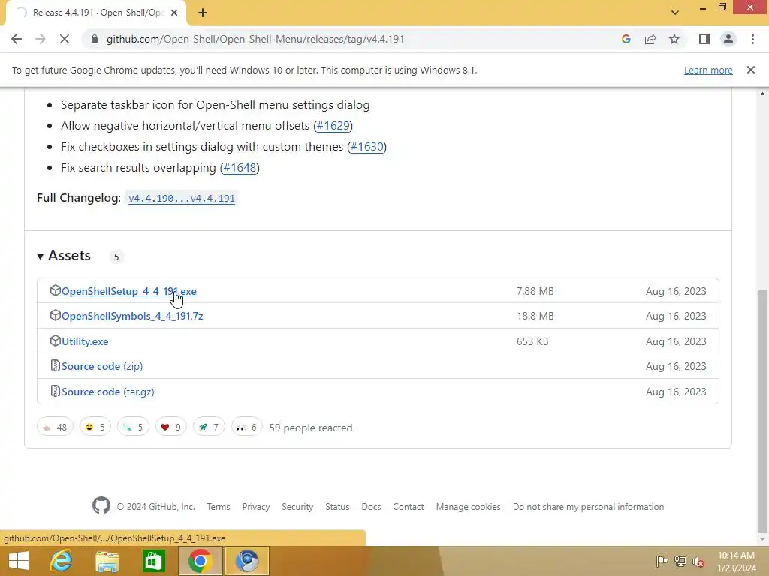
Task: Open issue link #1648
Action: [x=240, y=168]
